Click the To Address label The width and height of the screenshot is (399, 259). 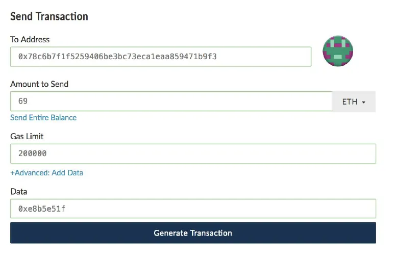(30, 39)
